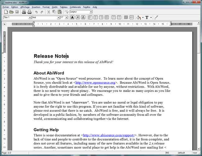The height and width of the screenshot is (156, 202).
Task: Save the document with the disk icon
Action: pos(17,12)
